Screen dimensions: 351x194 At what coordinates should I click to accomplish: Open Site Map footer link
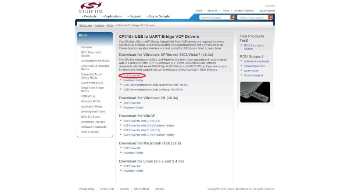[159, 189]
